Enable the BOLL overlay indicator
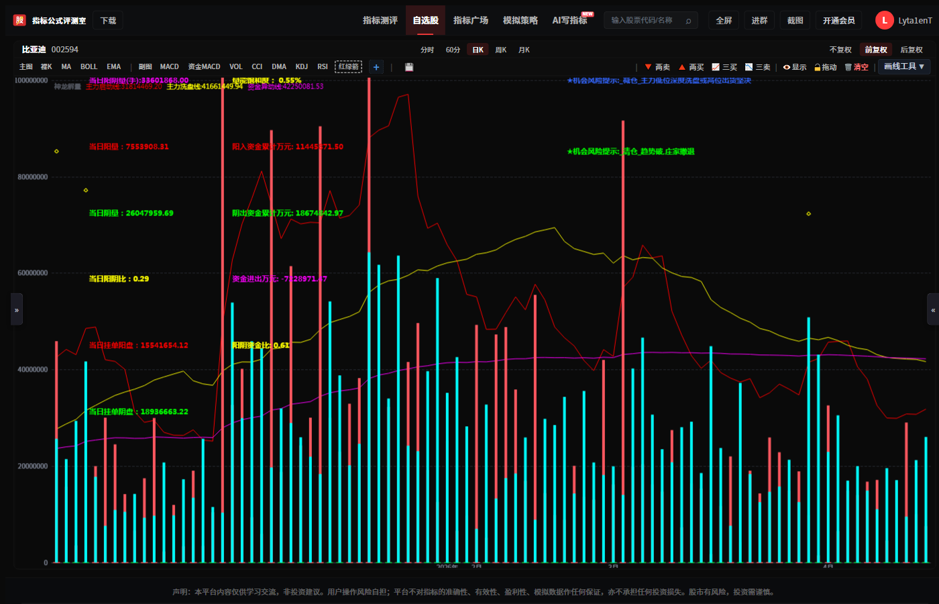This screenshot has height=604, width=939. click(x=89, y=67)
